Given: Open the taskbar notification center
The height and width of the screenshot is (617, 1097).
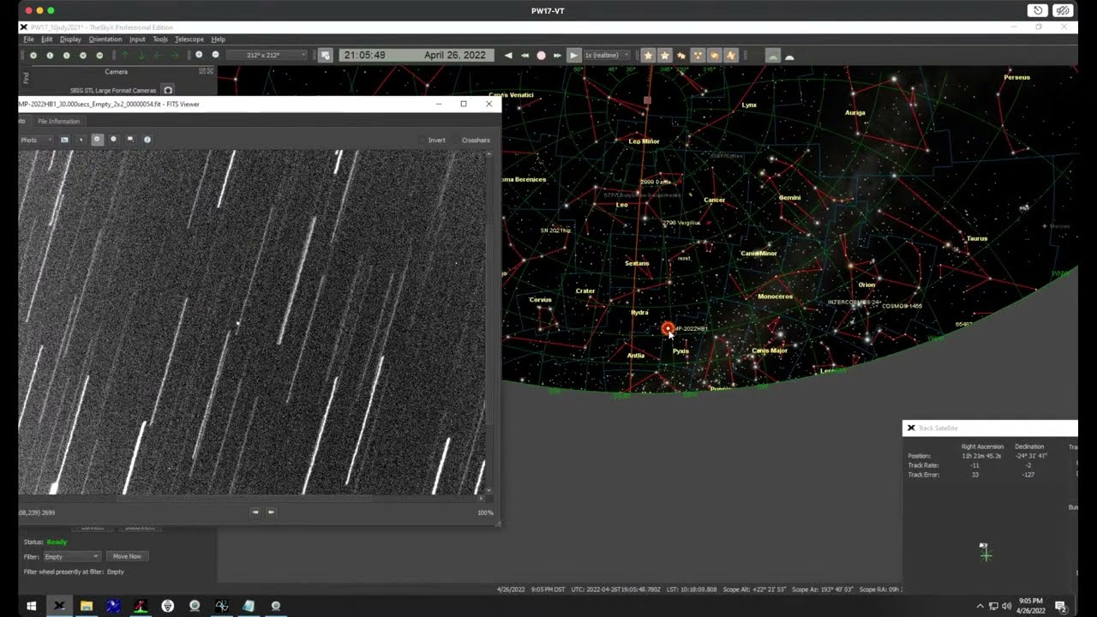Looking at the screenshot, I should 1060,606.
